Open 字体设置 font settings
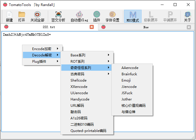Screen dimensions: 196x140 point(112,16)
